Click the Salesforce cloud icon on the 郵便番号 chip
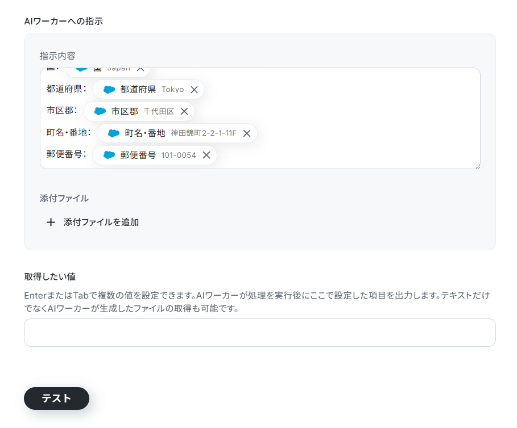 (109, 155)
